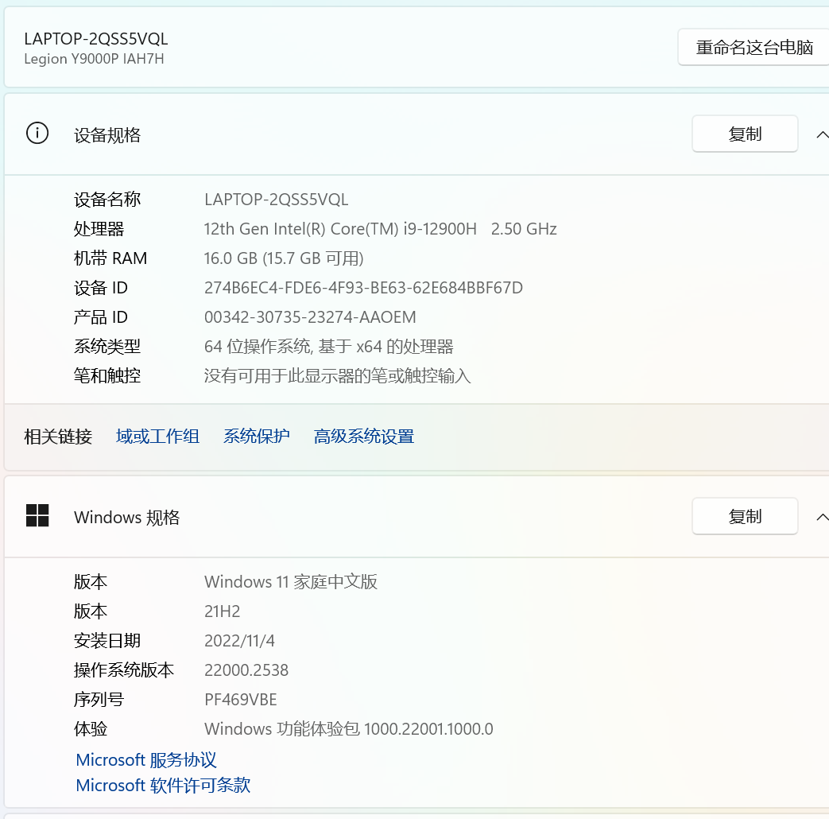829x819 pixels.
Task: Select the version value 21H2
Action: pos(222,611)
